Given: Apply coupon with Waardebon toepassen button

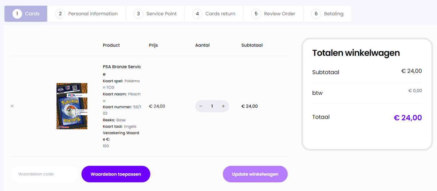Looking at the screenshot, I should point(116,174).
